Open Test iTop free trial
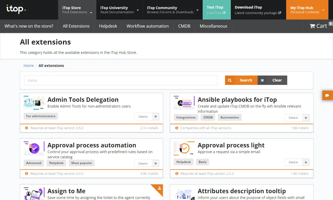Screen dimensions: 333x200 point(216,10)
